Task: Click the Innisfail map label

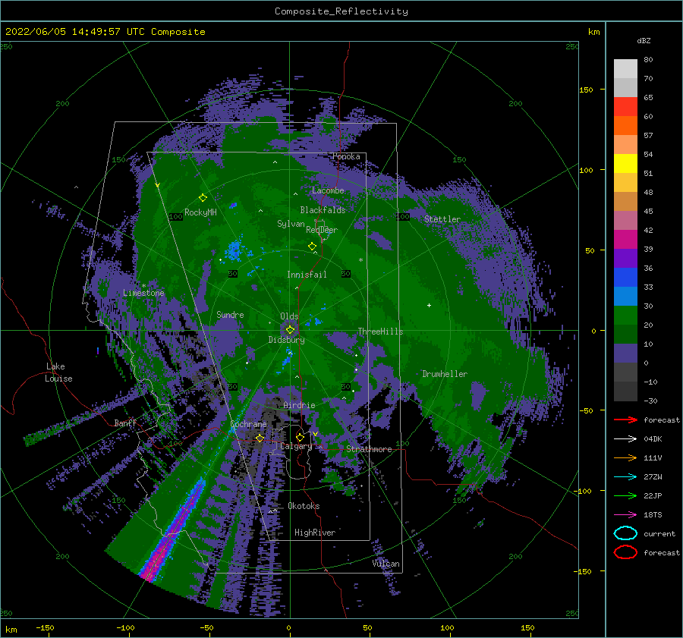Action: (307, 275)
